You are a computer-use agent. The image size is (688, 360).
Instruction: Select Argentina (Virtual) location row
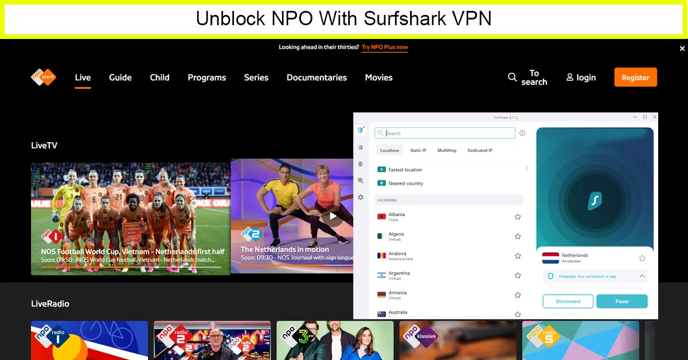click(449, 275)
